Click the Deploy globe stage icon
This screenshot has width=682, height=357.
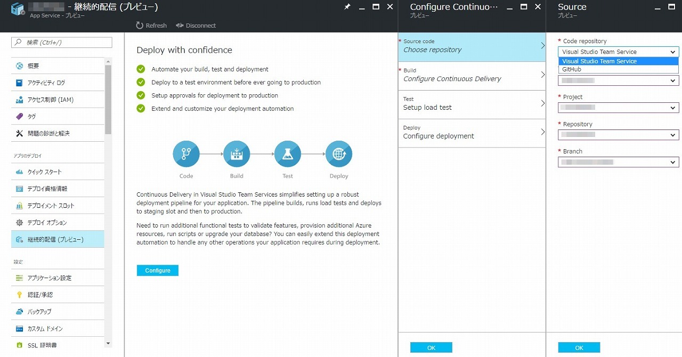[339, 154]
